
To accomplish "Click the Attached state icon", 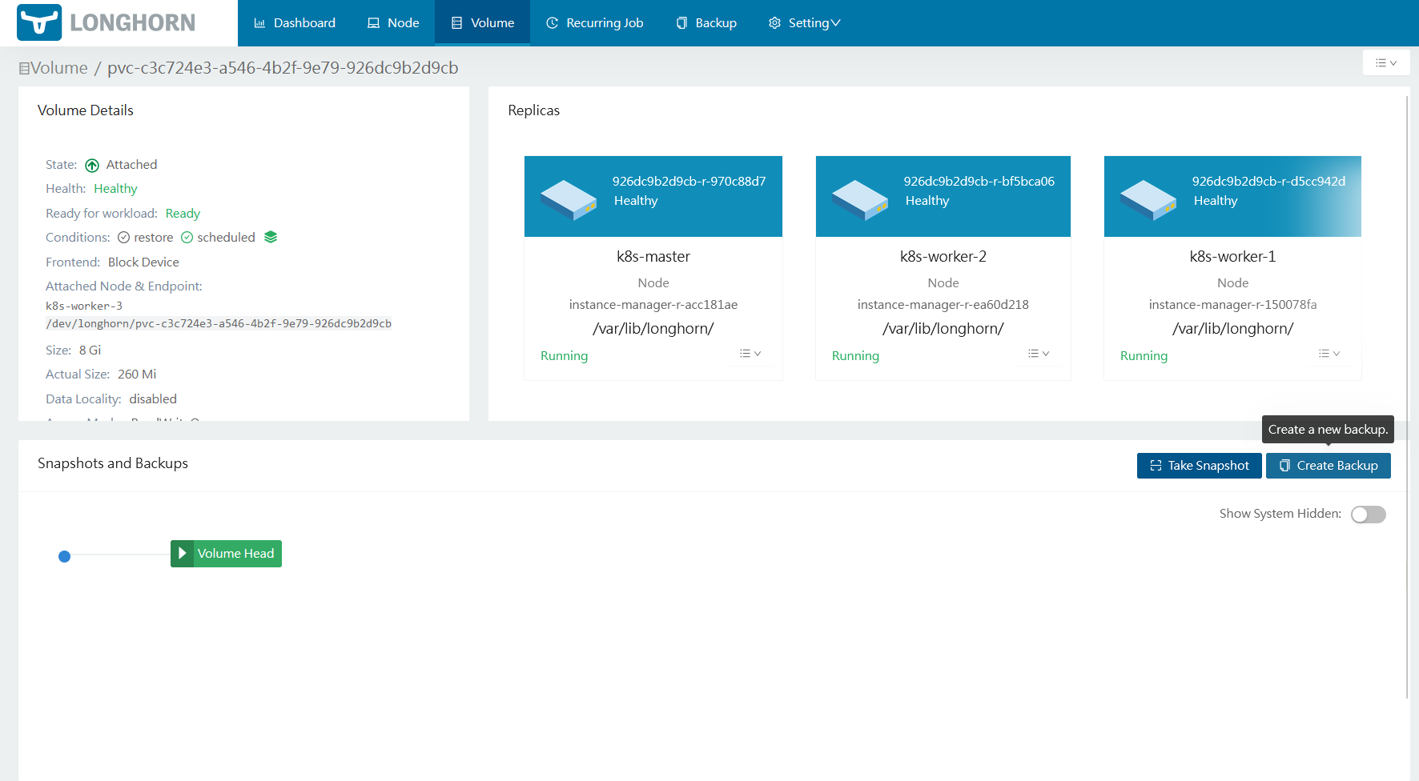I will point(92,165).
